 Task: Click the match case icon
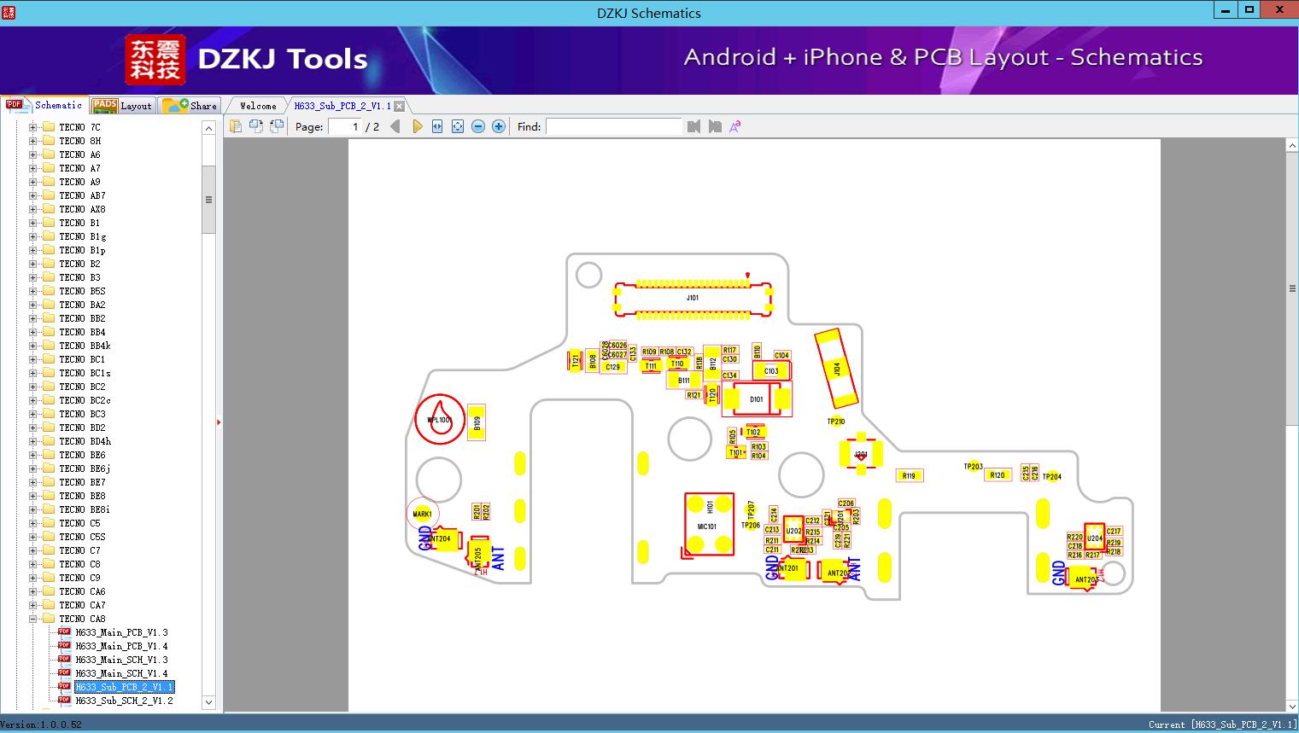click(x=734, y=126)
